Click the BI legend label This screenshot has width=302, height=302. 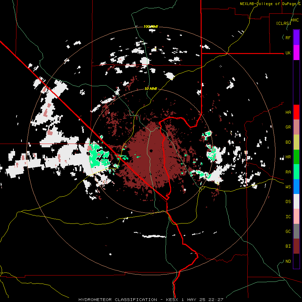[x=288, y=246]
